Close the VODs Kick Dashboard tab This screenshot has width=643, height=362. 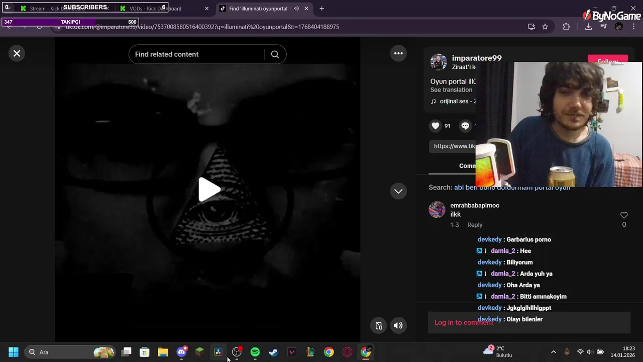click(x=206, y=9)
